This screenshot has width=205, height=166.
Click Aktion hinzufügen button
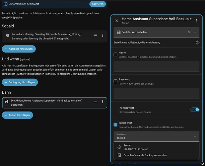(x=17, y=115)
